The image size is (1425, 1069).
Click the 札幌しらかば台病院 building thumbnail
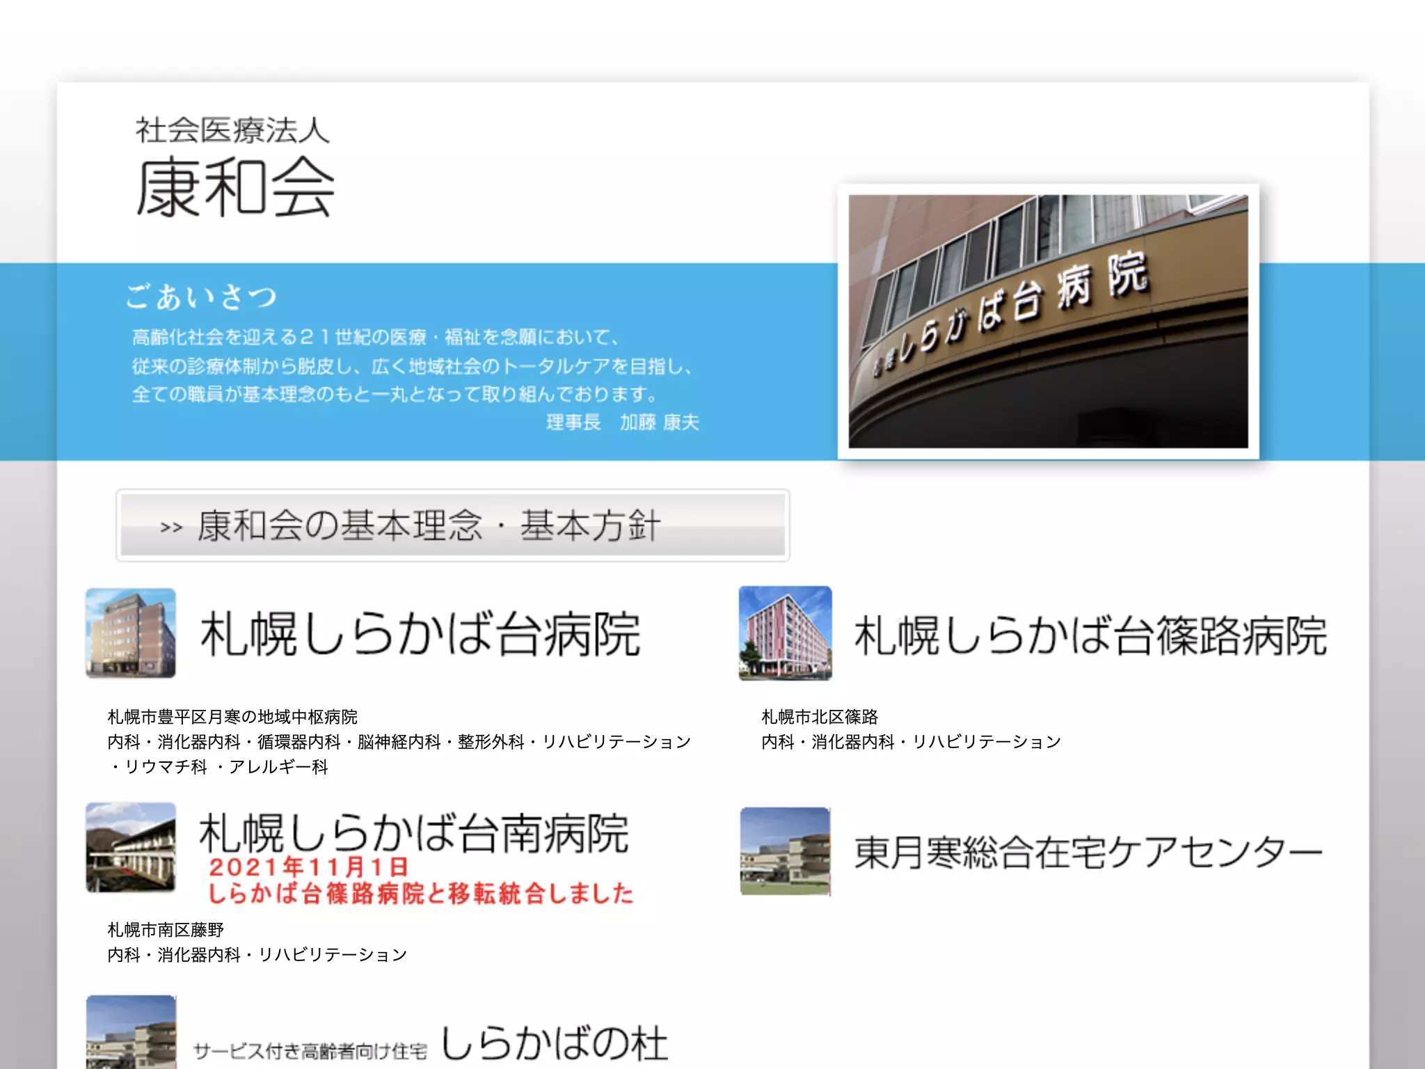(131, 633)
